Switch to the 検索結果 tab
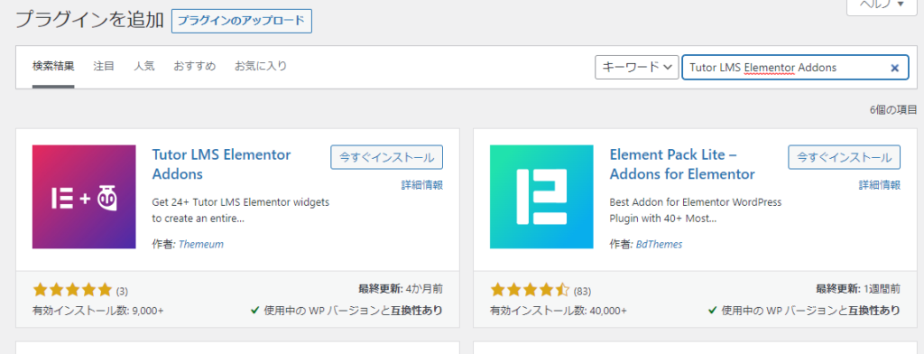Screen dimensions: 924x354 pyautogui.click(x=53, y=66)
